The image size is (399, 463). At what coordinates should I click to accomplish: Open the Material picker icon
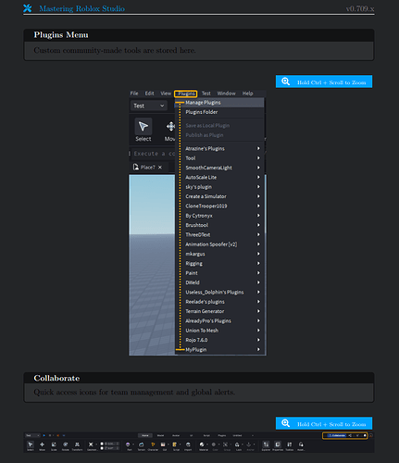[x=202, y=444]
